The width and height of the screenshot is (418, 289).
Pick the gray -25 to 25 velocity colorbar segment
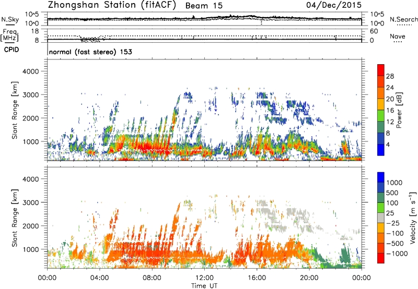pos(381,218)
